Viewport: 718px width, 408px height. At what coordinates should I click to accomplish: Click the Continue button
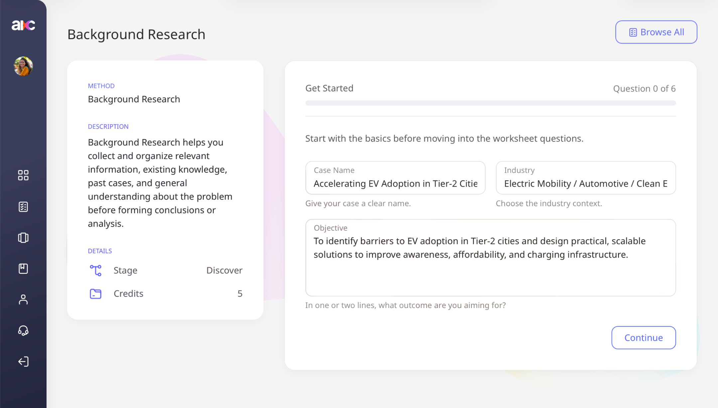[644, 337]
